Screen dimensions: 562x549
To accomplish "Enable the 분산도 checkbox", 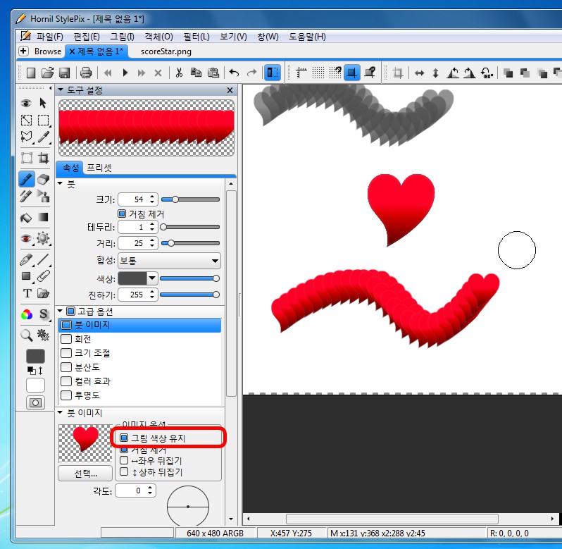I will 66,367.
